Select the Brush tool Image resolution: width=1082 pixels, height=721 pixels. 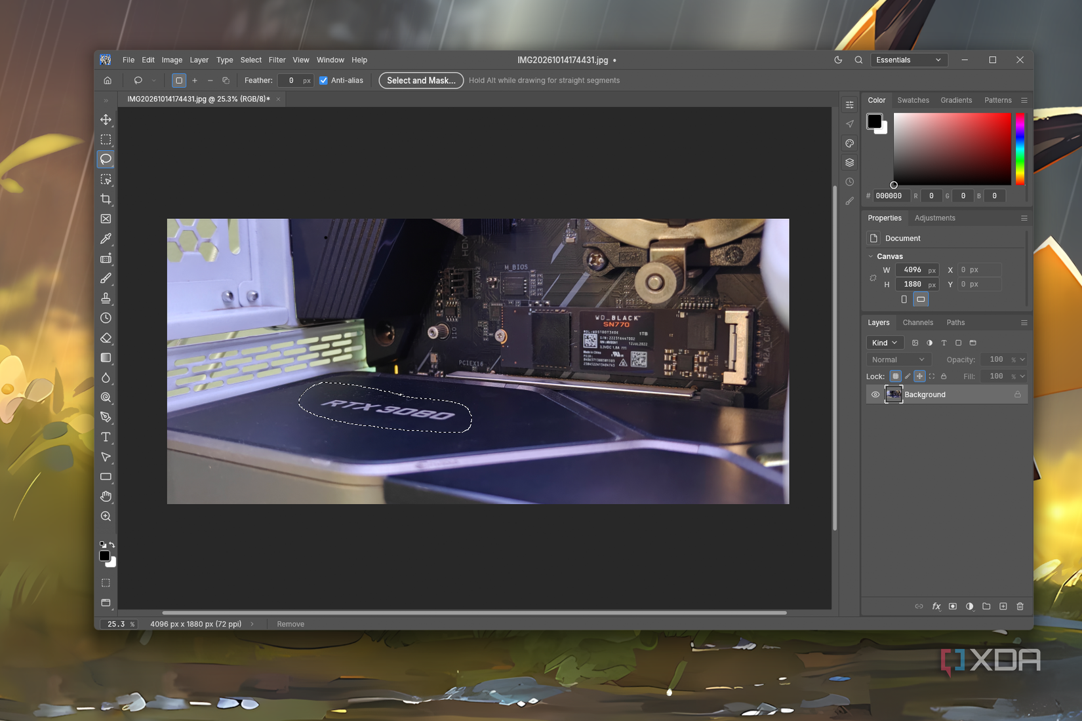pyautogui.click(x=106, y=279)
